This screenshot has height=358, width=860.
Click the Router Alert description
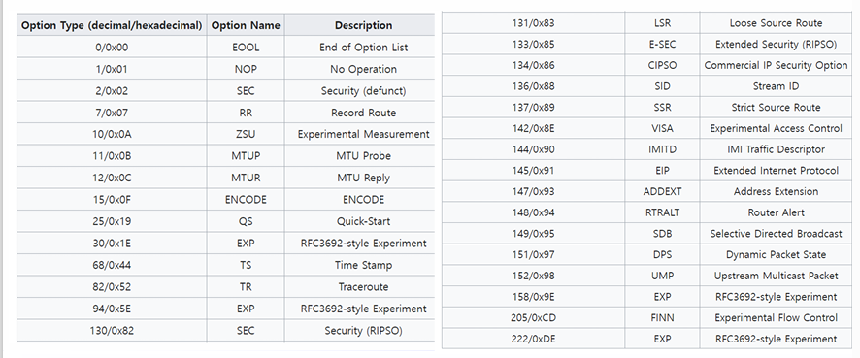pyautogui.click(x=776, y=212)
